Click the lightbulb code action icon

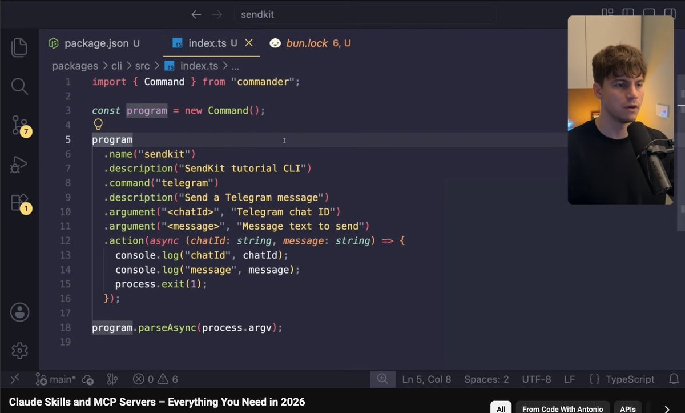[x=98, y=125]
